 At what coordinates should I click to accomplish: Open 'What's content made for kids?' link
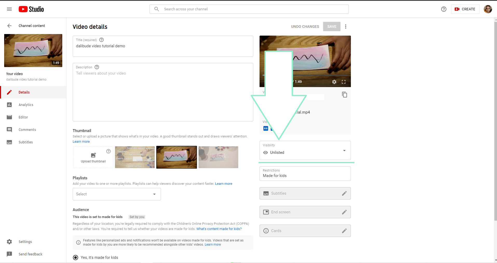(x=219, y=229)
